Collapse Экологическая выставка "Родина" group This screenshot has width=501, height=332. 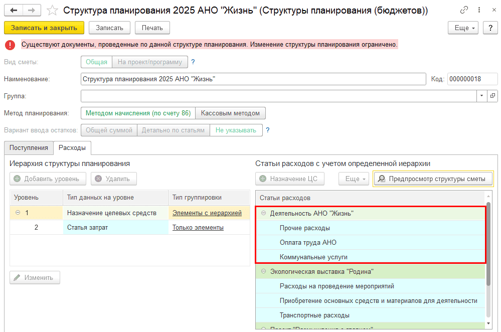pyautogui.click(x=263, y=272)
